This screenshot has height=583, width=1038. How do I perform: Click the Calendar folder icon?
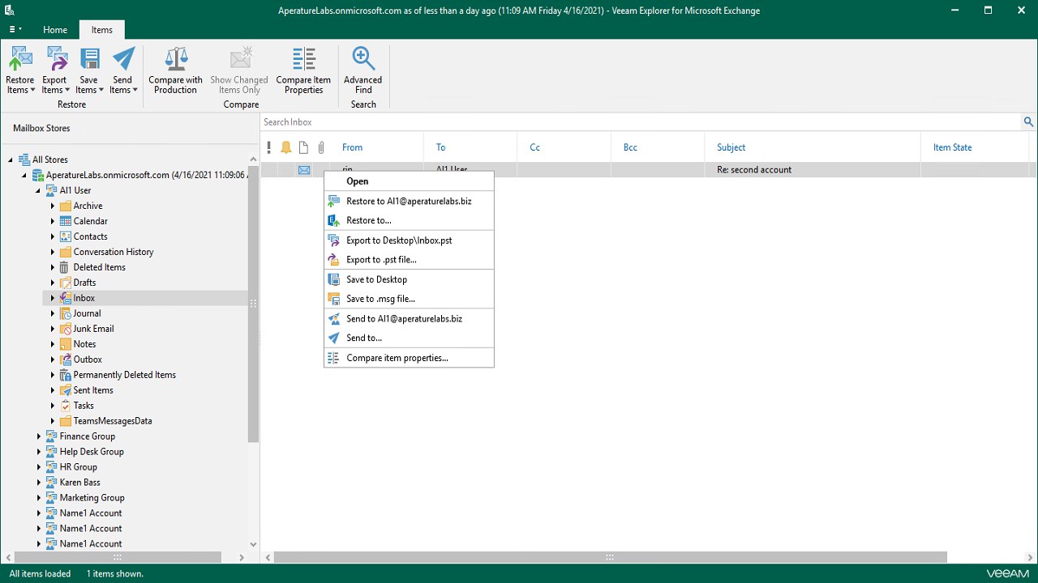click(x=66, y=221)
